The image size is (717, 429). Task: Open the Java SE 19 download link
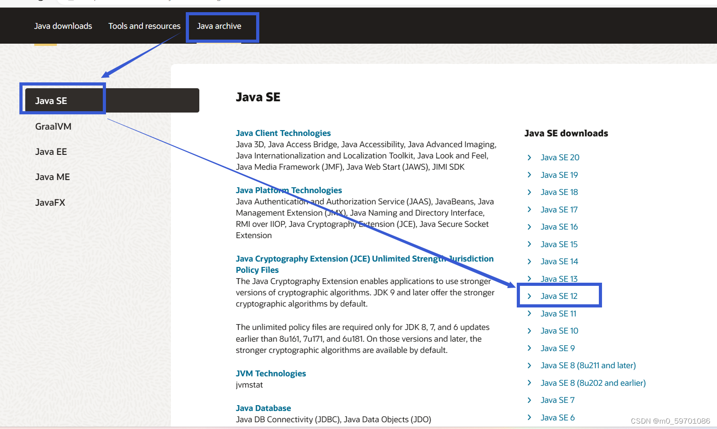pos(559,175)
